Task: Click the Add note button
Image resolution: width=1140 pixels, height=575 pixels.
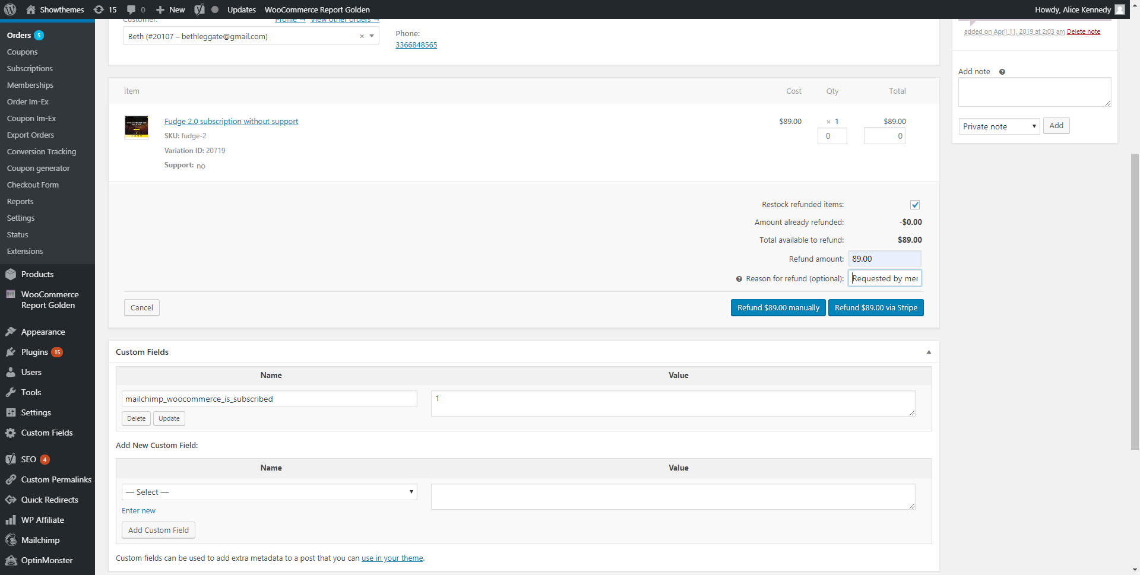Action: (1056, 126)
